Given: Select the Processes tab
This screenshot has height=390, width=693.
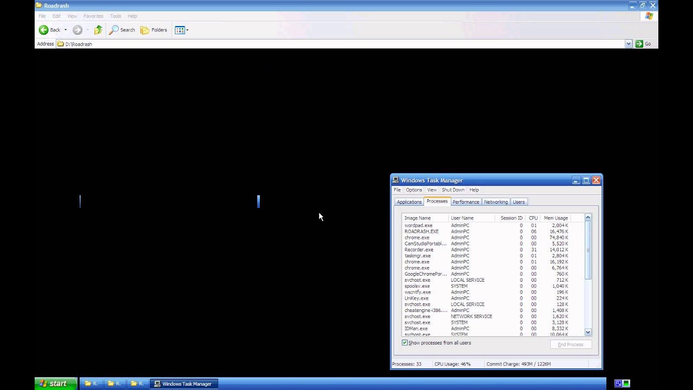Looking at the screenshot, I should (x=437, y=201).
